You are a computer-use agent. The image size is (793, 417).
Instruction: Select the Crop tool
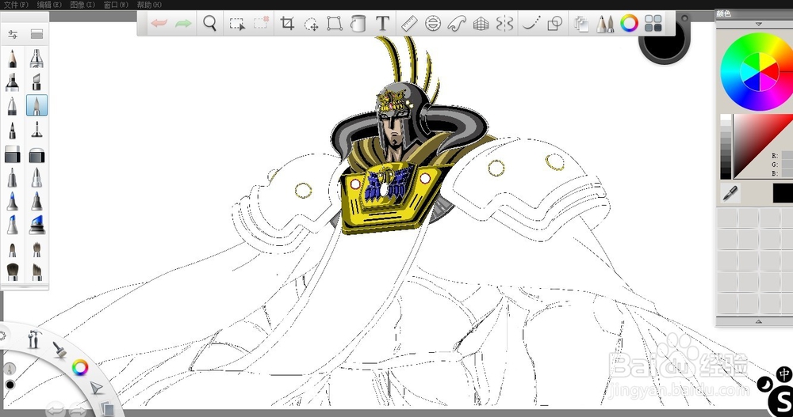(x=287, y=23)
